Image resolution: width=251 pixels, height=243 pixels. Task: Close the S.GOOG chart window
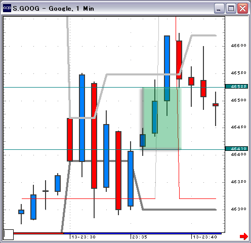242,9
